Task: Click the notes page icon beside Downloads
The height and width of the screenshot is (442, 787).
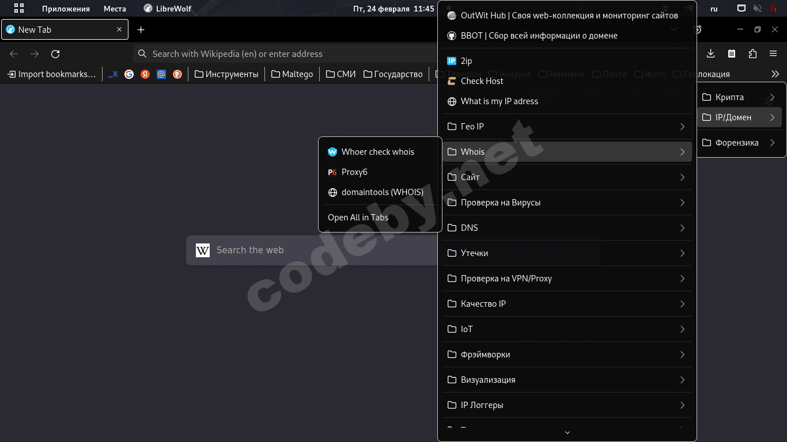Action: tap(732, 54)
